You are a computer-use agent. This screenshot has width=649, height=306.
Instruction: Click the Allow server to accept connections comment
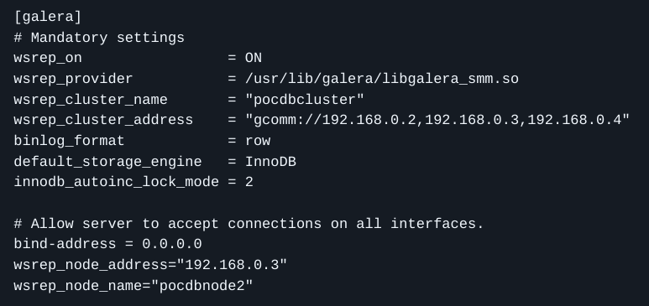[249, 224]
